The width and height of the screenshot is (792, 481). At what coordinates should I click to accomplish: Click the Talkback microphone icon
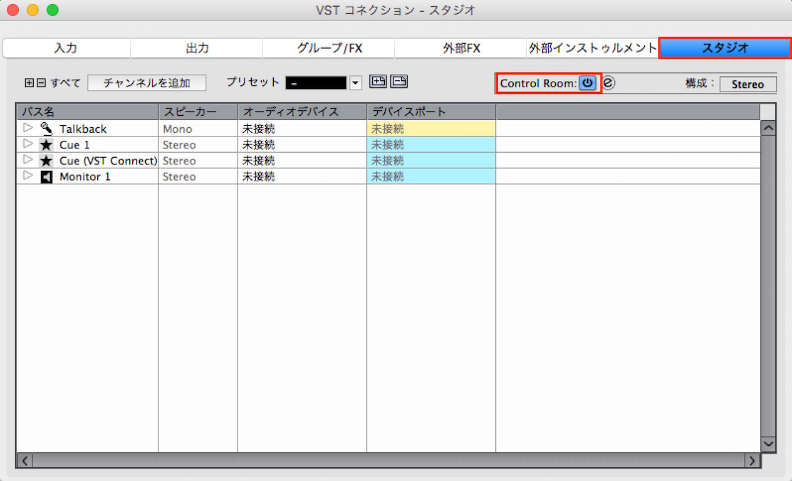(47, 129)
